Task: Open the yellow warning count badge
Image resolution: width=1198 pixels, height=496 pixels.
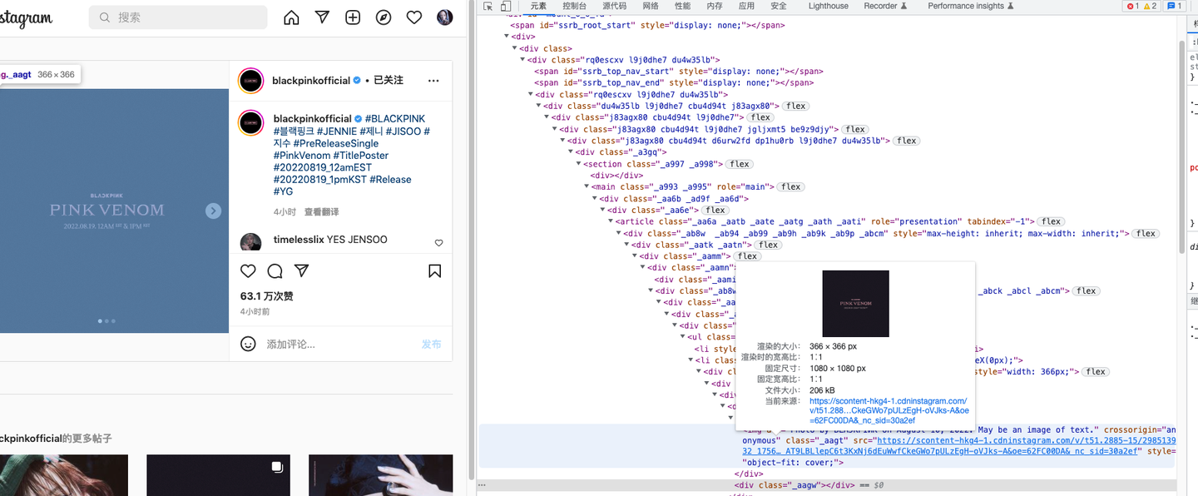Action: pos(1151,6)
